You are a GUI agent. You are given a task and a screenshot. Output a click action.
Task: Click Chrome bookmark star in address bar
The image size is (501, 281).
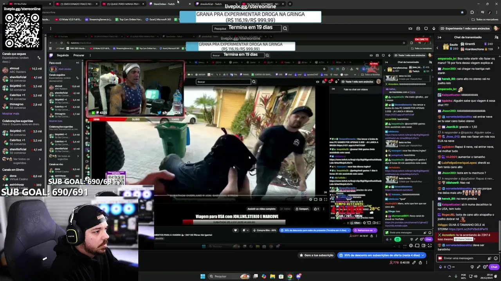click(x=462, y=12)
